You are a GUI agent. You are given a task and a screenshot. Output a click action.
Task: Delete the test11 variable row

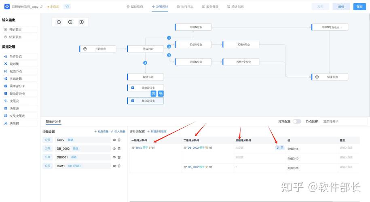pos(119,166)
